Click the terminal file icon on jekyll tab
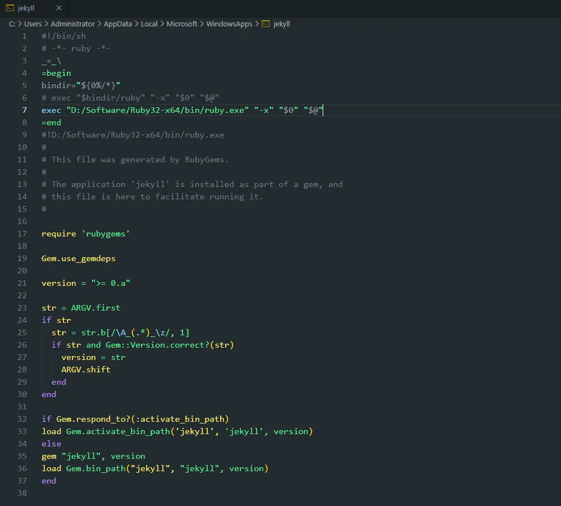561x506 pixels. coord(10,8)
